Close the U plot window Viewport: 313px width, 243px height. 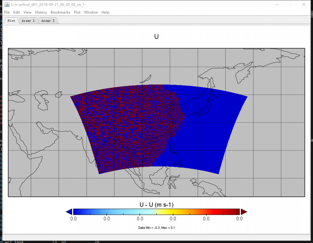pyautogui.click(x=303, y=4)
